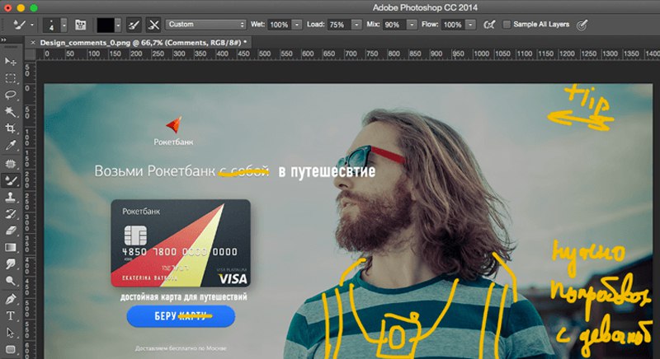660x359 pixels.
Task: Open the Mix percentage dropdown arrow
Action: click(x=412, y=25)
